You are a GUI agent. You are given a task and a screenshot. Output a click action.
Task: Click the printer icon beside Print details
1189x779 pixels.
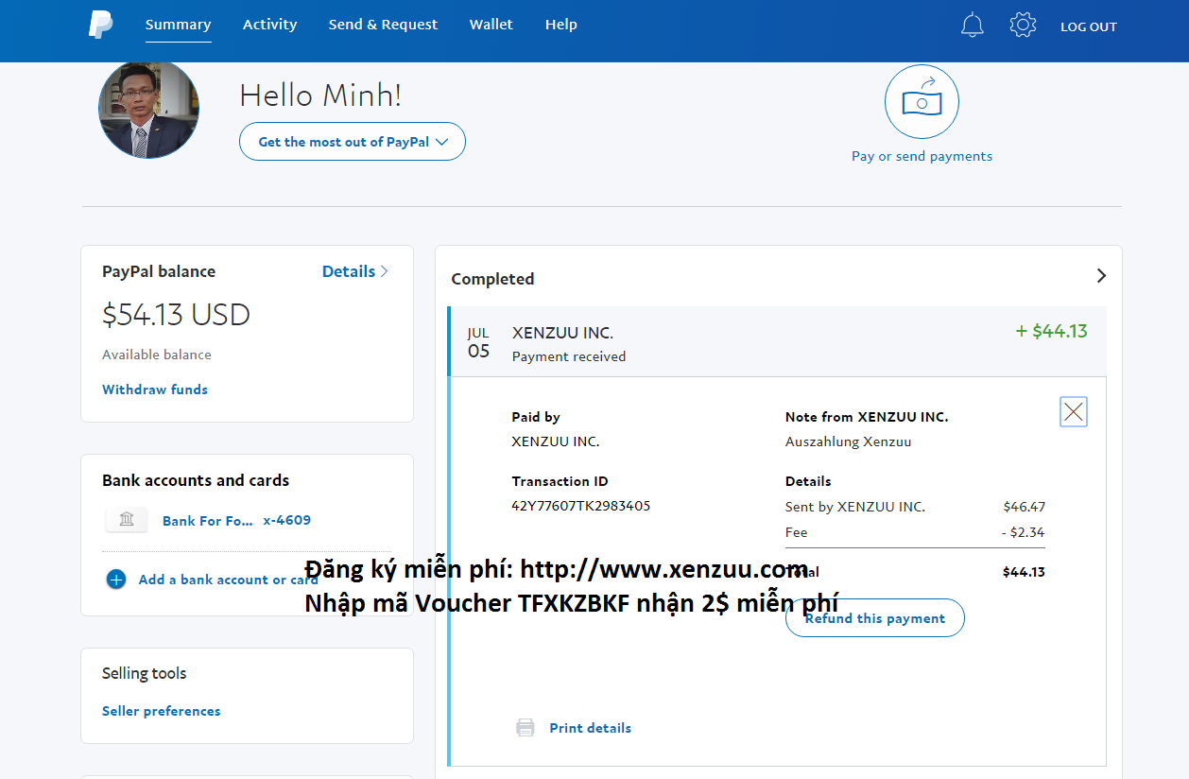tap(526, 728)
